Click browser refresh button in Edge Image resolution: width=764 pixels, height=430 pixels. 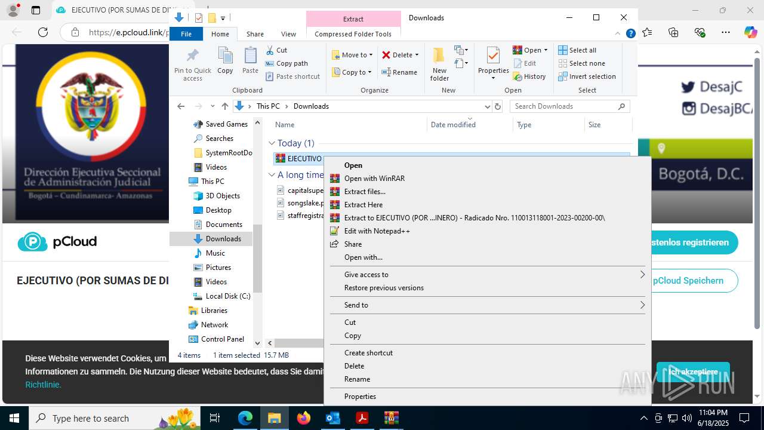click(43, 32)
